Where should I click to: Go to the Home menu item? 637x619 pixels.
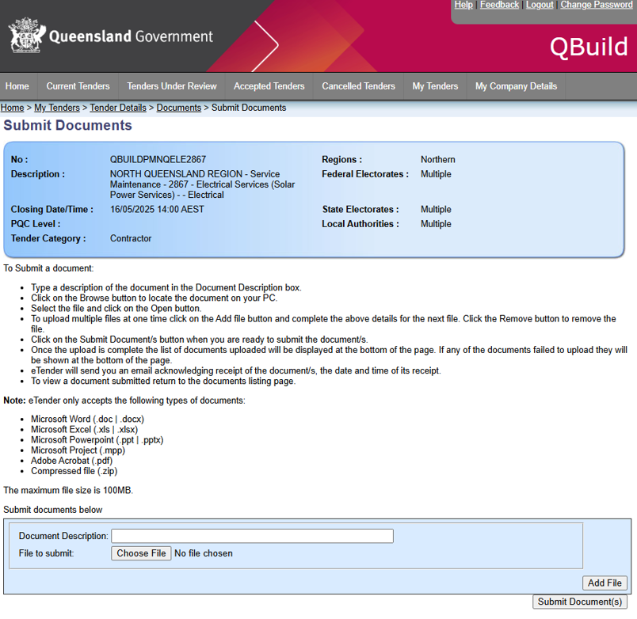[17, 86]
